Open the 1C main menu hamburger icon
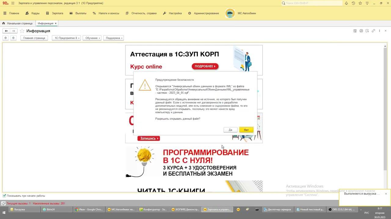 [x=13, y=3]
